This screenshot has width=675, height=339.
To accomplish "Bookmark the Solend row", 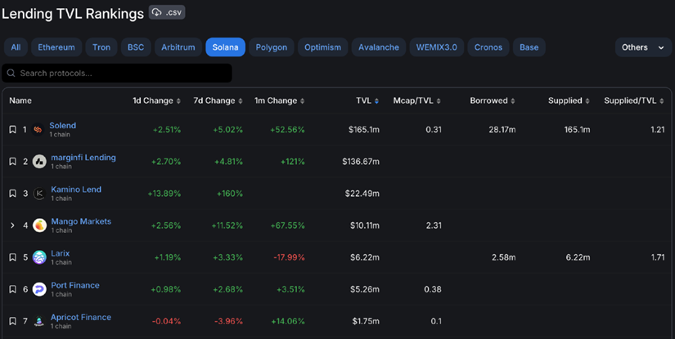I will 12,129.
